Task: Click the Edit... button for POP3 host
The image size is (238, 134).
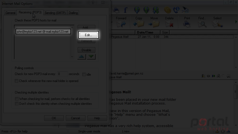Action: pos(89,35)
